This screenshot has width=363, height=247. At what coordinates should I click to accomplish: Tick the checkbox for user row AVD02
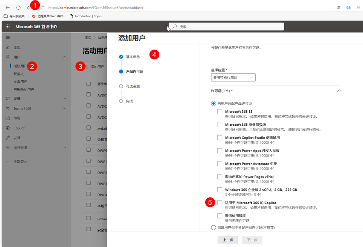click(x=88, y=105)
